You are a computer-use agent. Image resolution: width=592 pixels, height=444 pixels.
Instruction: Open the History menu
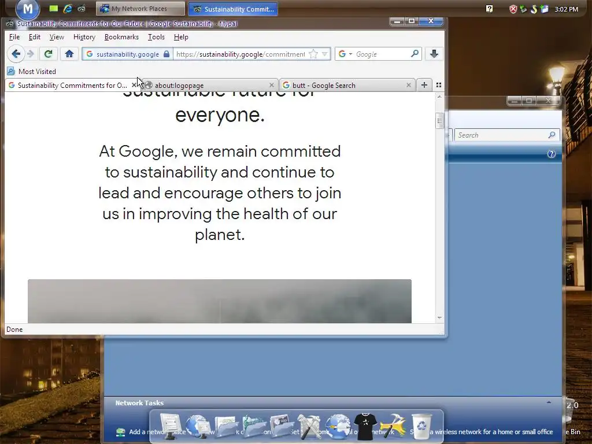tap(84, 37)
